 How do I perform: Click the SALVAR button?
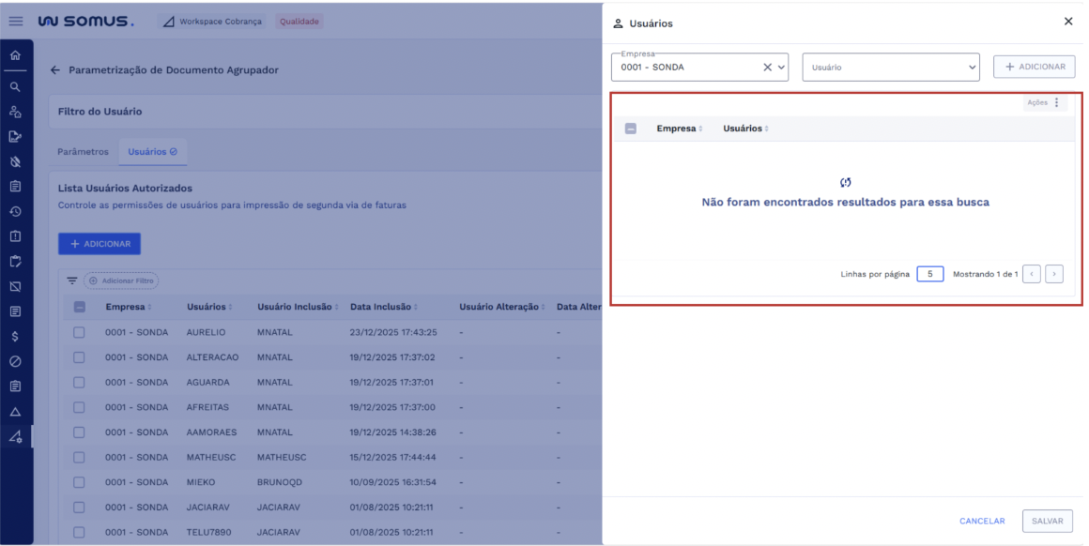pyautogui.click(x=1047, y=521)
